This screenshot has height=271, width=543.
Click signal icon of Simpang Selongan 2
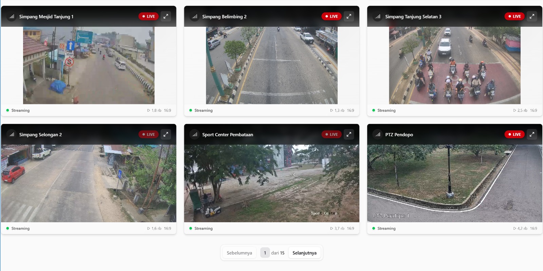[x=12, y=134]
